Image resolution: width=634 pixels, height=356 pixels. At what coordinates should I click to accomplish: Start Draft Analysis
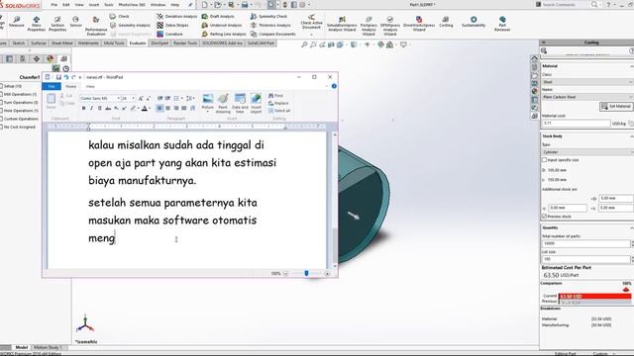(x=218, y=16)
